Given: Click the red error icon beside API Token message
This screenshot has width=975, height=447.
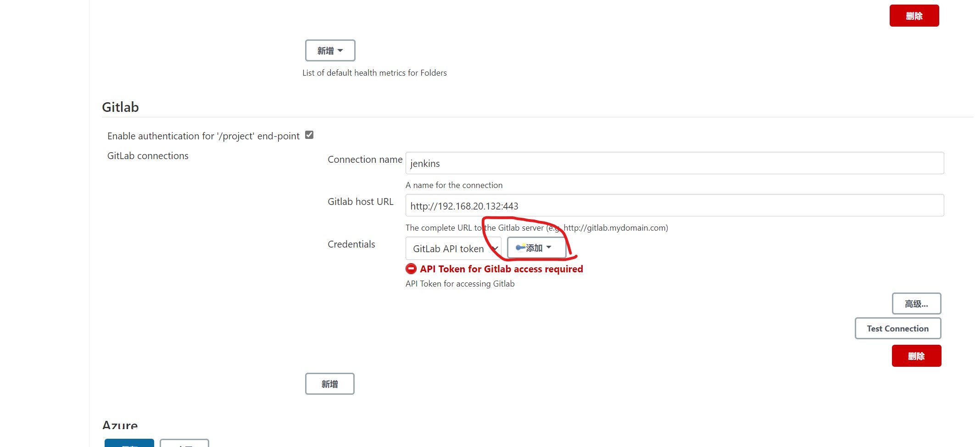Looking at the screenshot, I should 411,269.
